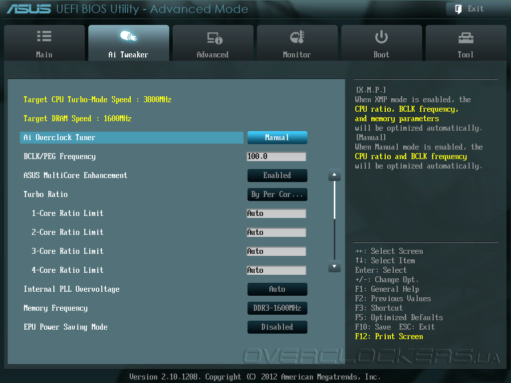The image size is (511, 383).
Task: Select the Ai Overclock Tuner row label
Action: 59,138
